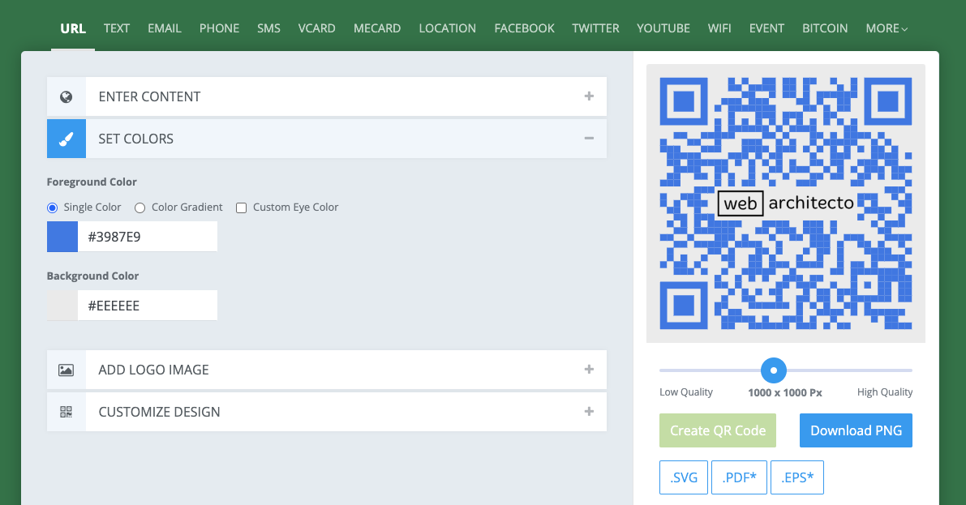Open the blue foreground color swatch
This screenshot has width=966, height=505.
(x=62, y=237)
